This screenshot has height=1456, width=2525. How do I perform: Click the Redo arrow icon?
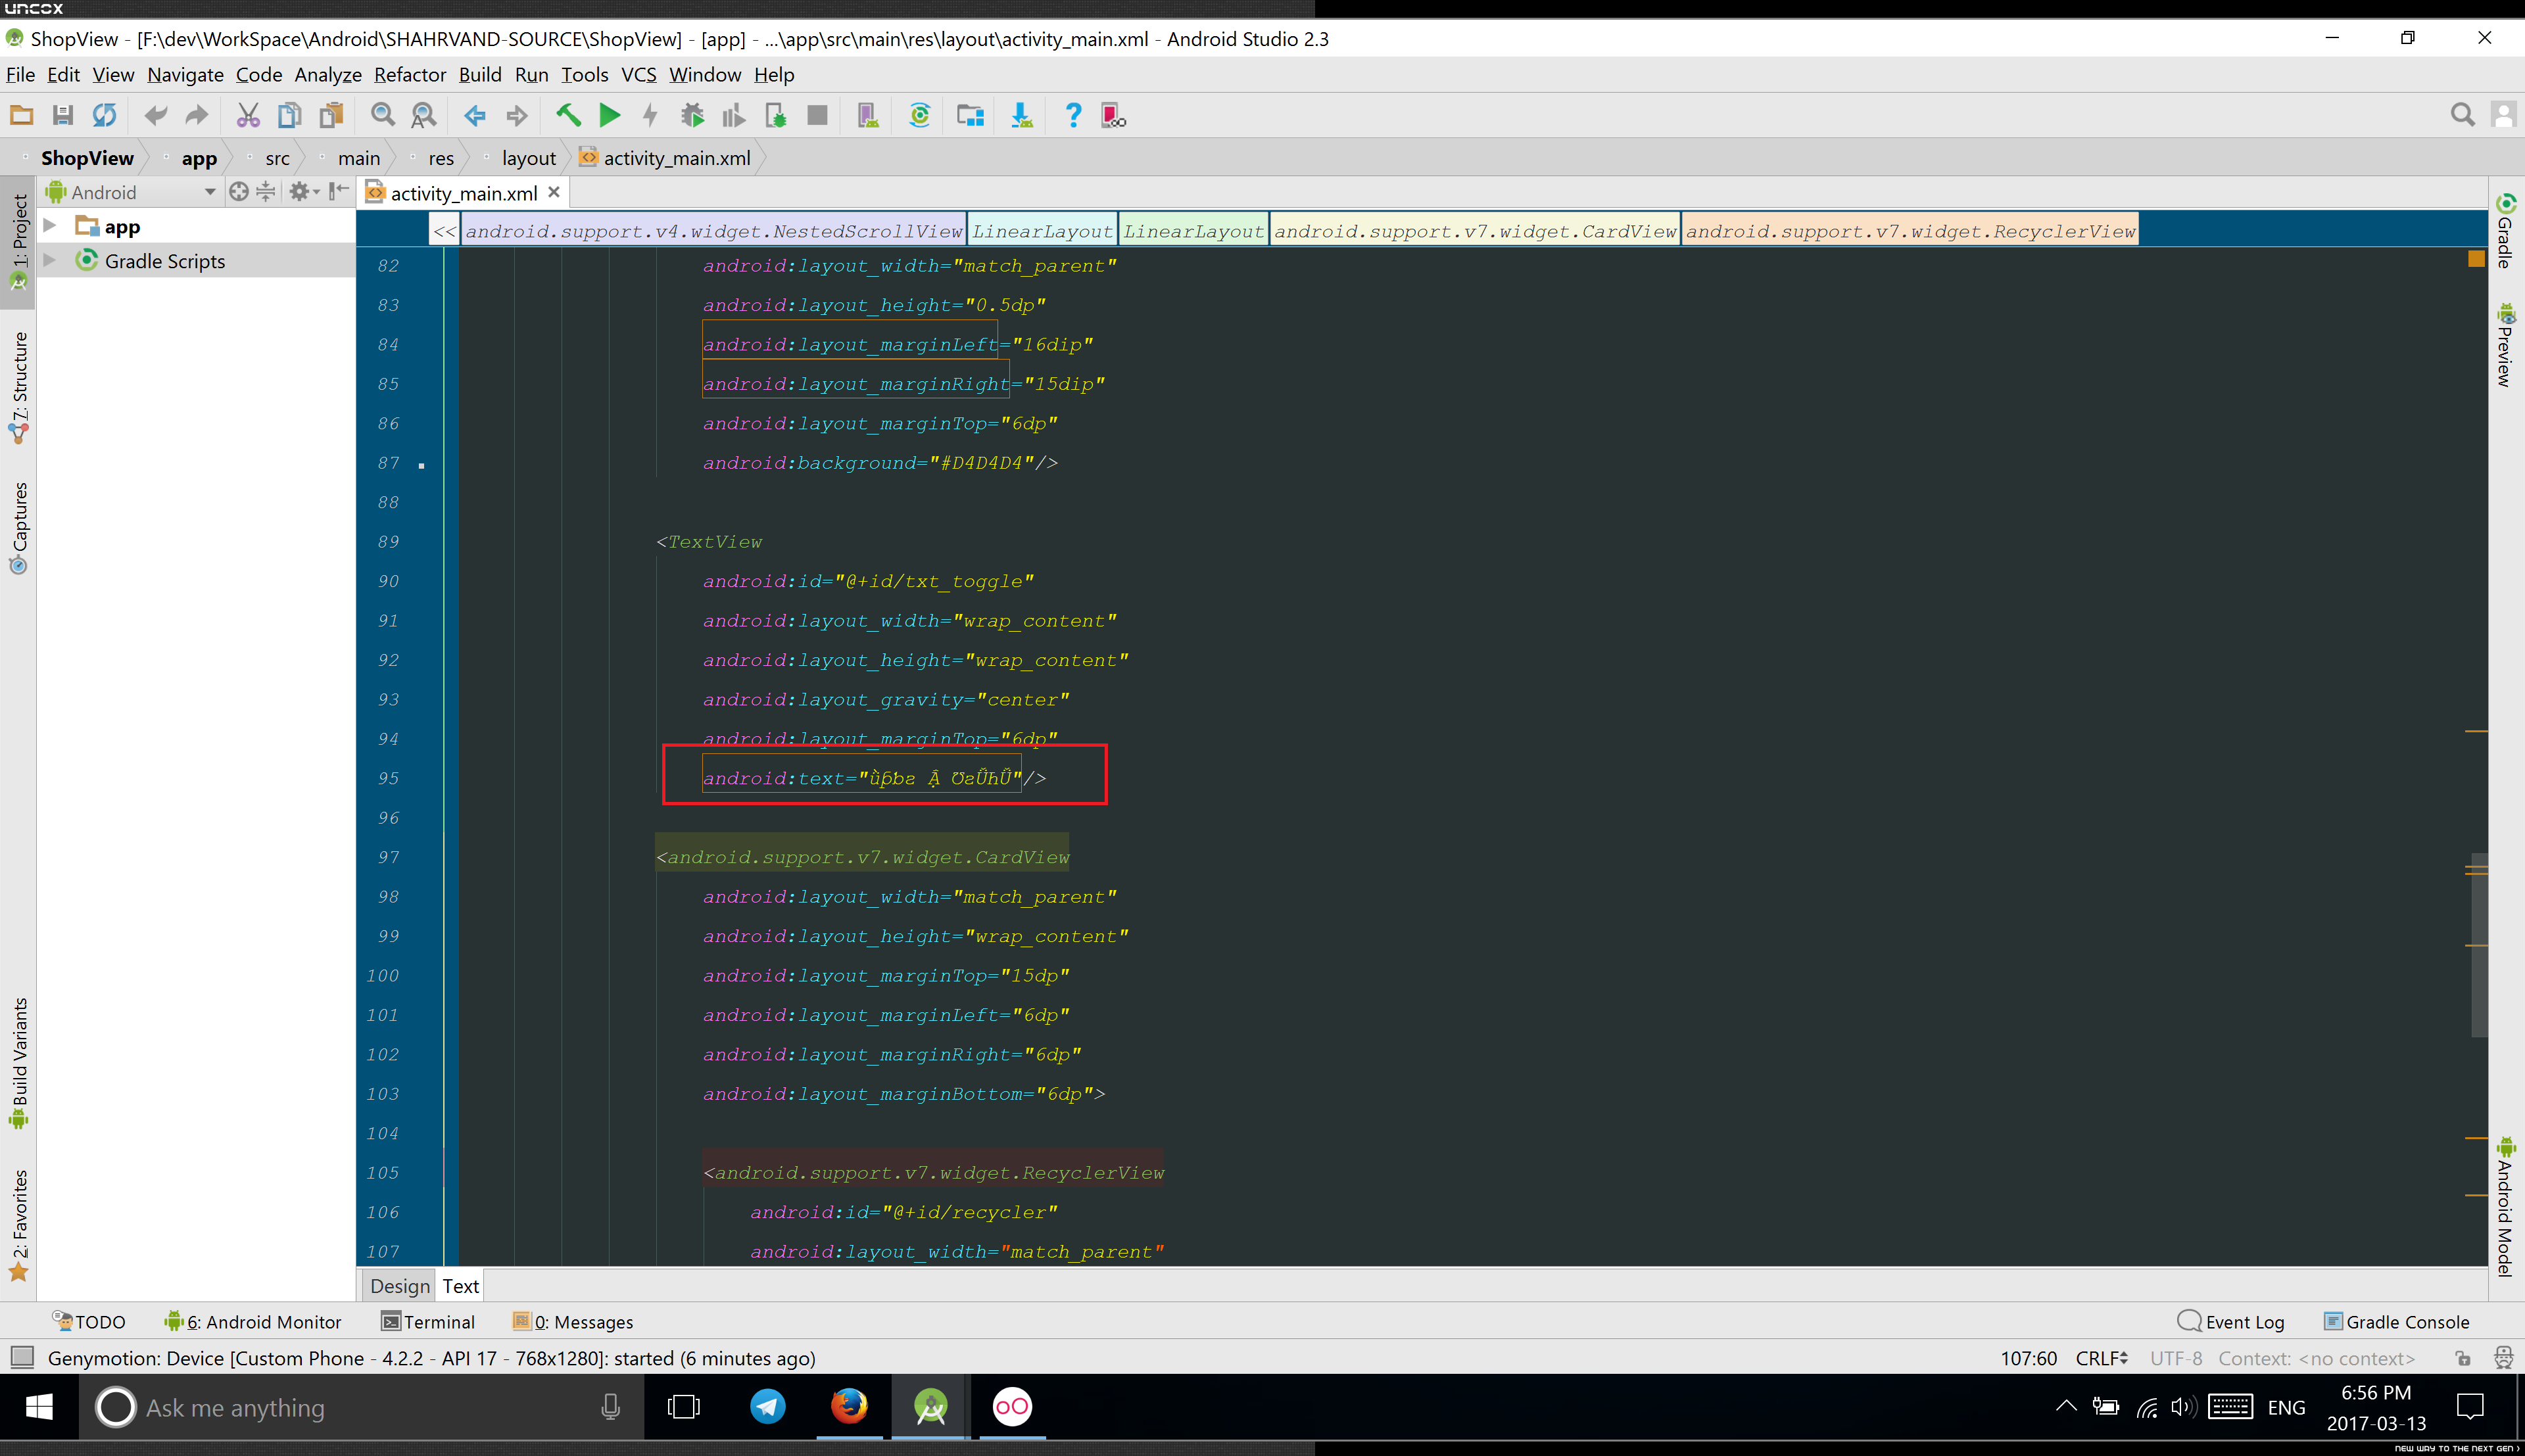[x=197, y=115]
